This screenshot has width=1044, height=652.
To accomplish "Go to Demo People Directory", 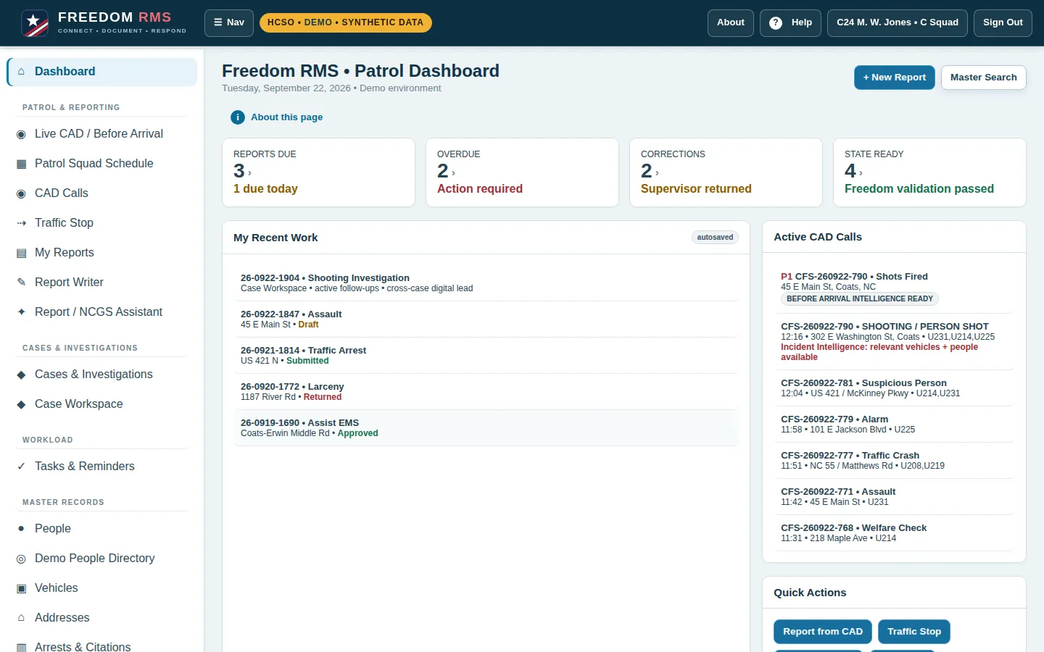I will pyautogui.click(x=102, y=559).
